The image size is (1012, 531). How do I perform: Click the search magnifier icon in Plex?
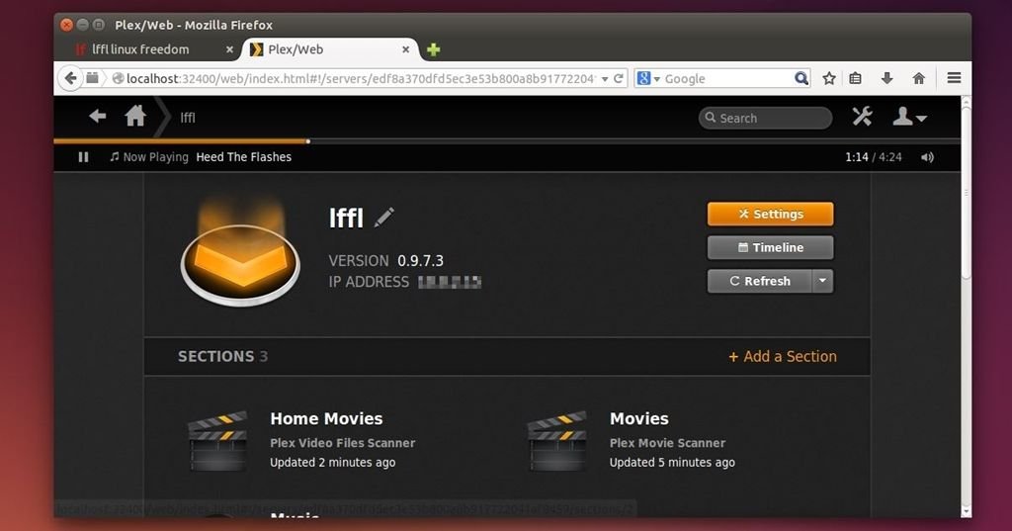(710, 118)
